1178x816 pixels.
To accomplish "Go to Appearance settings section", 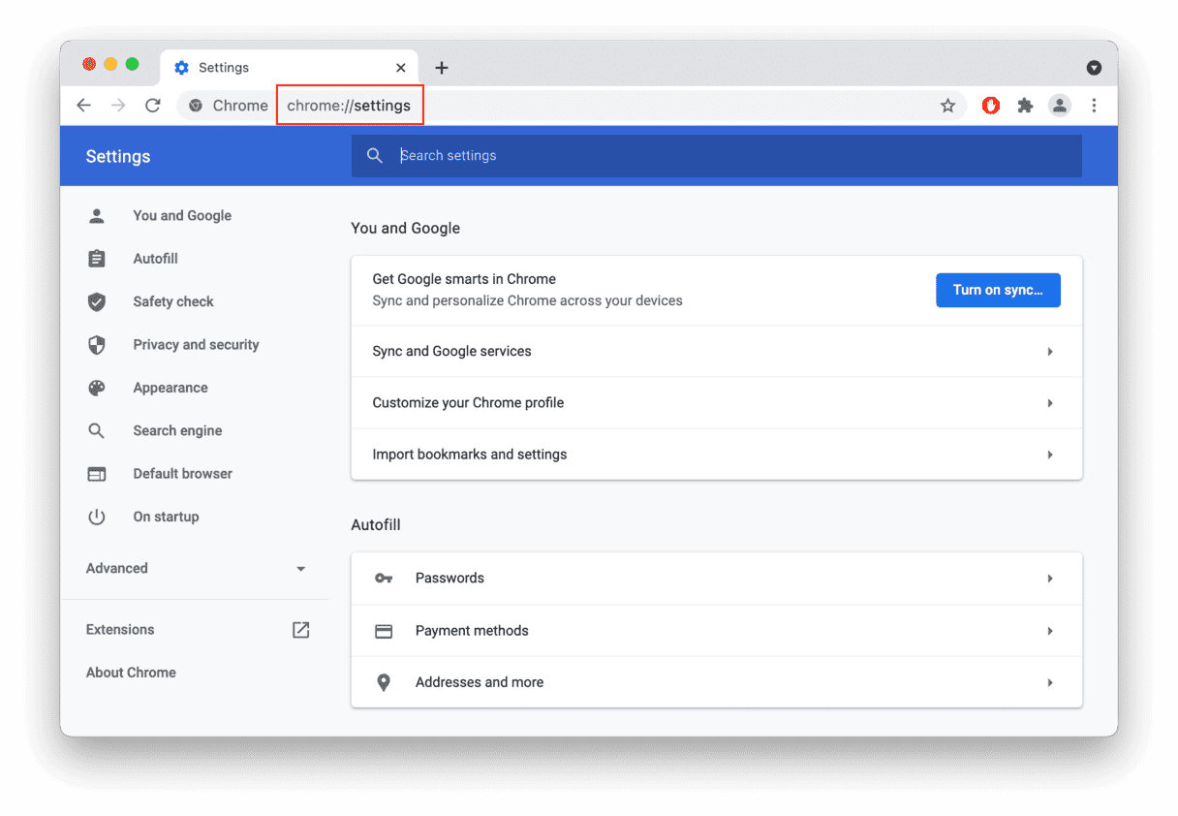I will 170,388.
